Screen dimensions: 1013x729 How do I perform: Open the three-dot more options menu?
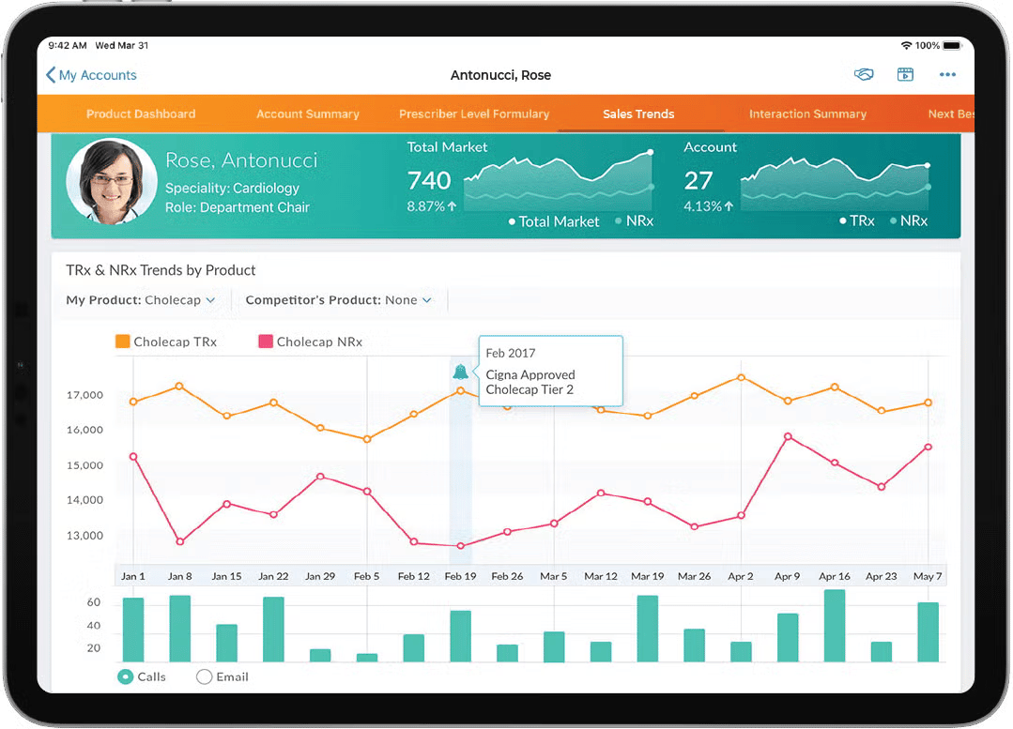[947, 74]
